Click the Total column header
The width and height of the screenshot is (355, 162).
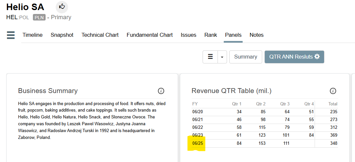click(333, 104)
